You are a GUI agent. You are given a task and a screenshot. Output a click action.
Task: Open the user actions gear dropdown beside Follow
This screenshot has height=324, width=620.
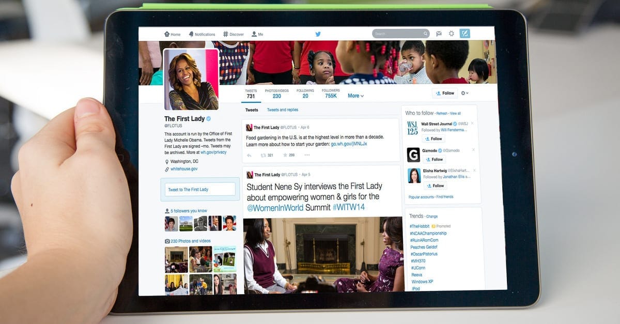point(464,93)
